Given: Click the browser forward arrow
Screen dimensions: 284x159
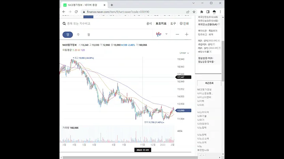Looking at the screenshot, I should coord(70,12).
